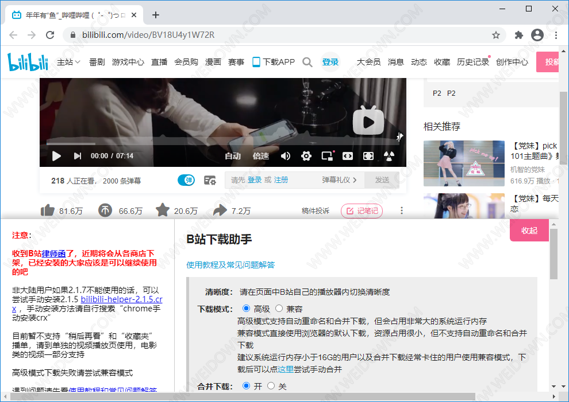Open 赛事 nav item

tap(236, 63)
